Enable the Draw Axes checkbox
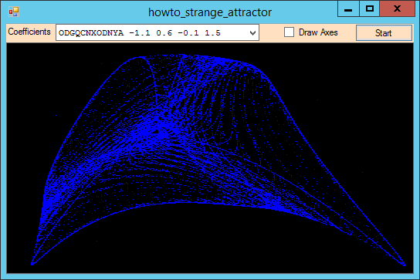The height and width of the screenshot is (280, 420). (289, 32)
